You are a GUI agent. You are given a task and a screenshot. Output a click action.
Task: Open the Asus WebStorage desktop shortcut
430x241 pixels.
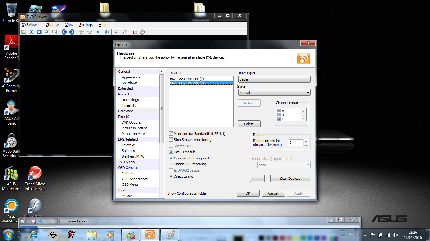point(11,211)
